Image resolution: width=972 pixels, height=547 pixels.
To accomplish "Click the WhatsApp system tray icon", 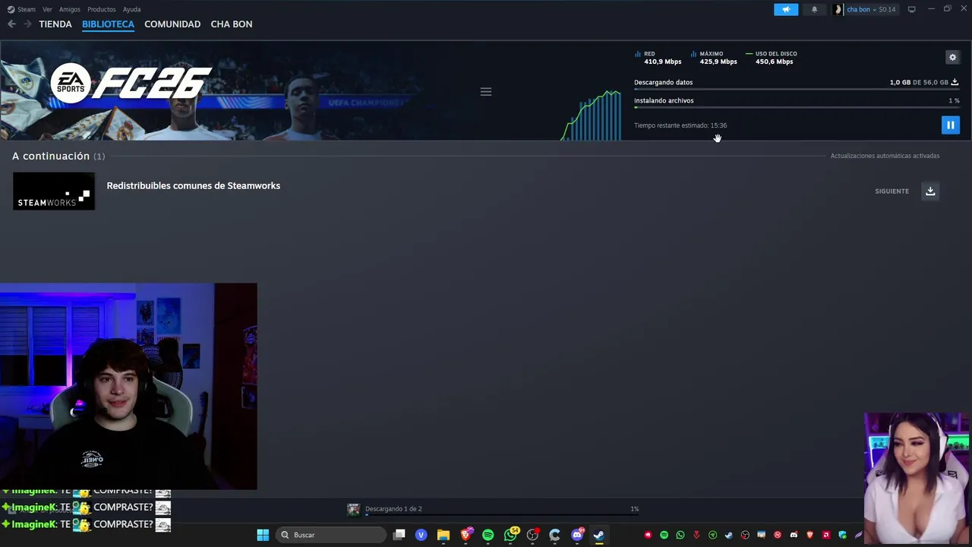I will point(680,535).
